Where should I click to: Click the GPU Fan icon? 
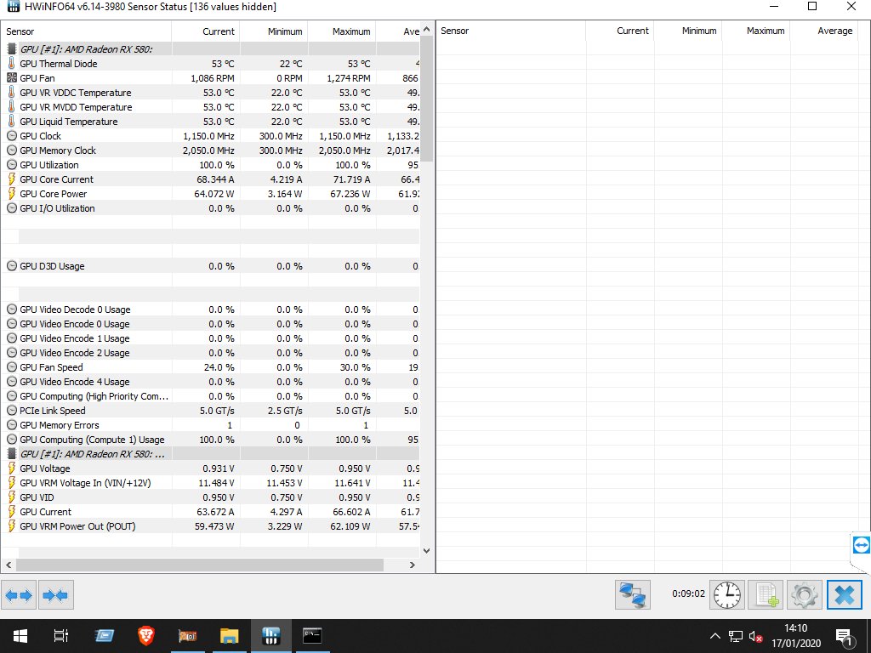coord(12,77)
